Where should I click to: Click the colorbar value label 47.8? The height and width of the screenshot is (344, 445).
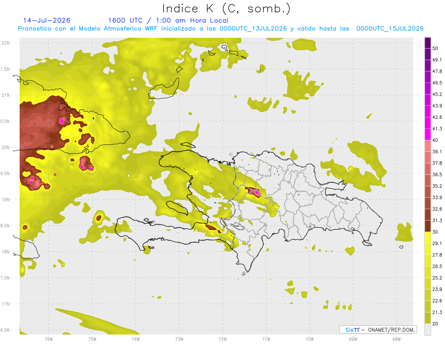438,71
